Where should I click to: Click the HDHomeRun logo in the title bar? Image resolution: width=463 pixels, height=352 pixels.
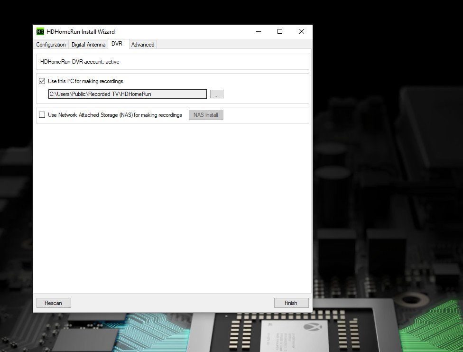point(40,31)
